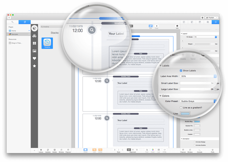
Task: Enable Line as a gradient checkbox
Action: (x=181, y=108)
